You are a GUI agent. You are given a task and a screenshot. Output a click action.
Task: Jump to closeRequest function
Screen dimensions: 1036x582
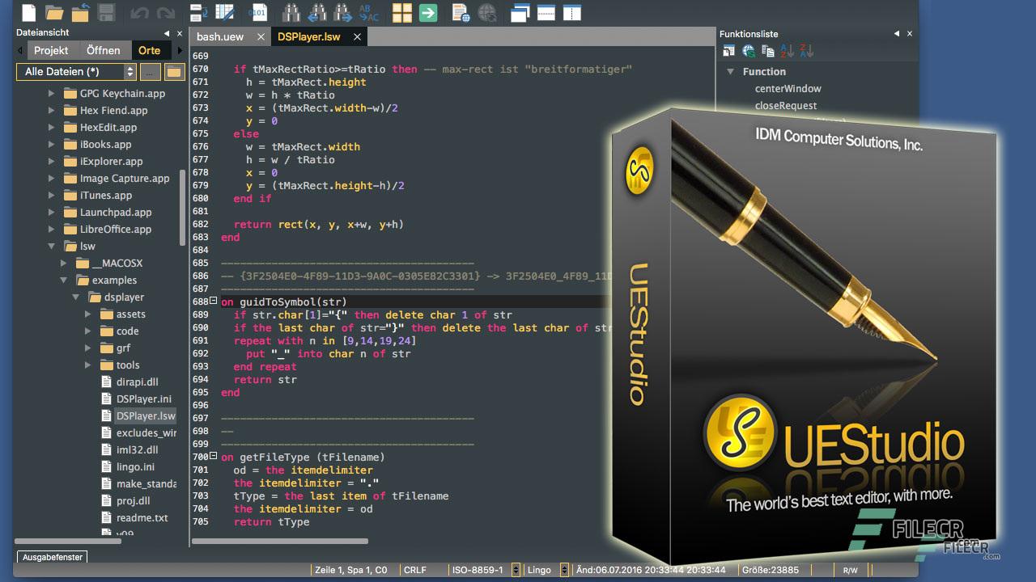pyautogui.click(x=786, y=106)
